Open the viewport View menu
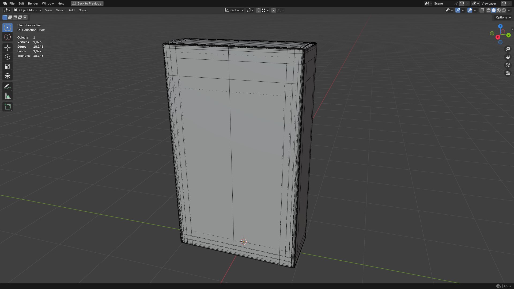 click(x=48, y=10)
